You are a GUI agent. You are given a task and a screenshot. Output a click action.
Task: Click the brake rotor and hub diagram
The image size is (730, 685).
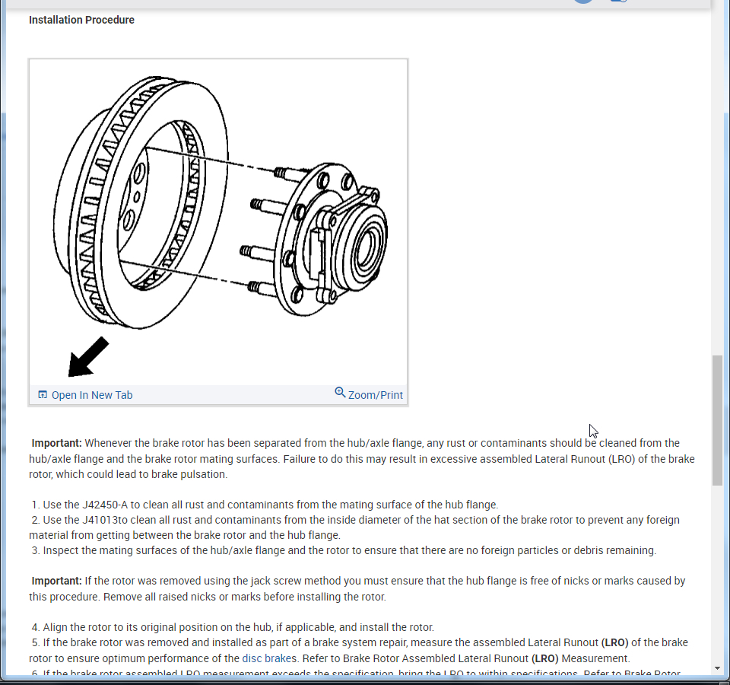(218, 222)
